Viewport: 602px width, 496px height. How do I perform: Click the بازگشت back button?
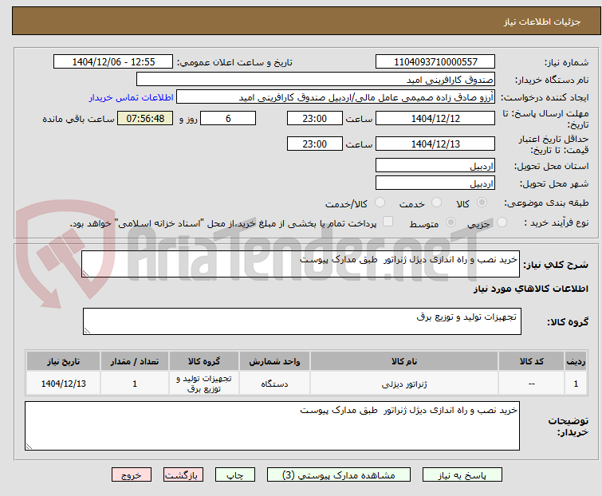click(183, 475)
